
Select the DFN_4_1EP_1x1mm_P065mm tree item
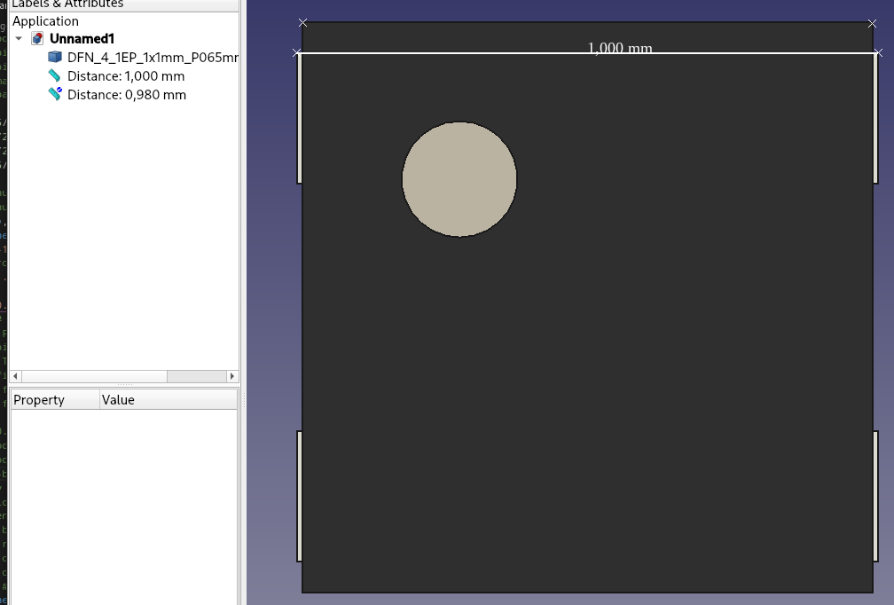(x=153, y=58)
